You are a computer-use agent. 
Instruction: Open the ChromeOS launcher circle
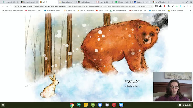[3, 105]
